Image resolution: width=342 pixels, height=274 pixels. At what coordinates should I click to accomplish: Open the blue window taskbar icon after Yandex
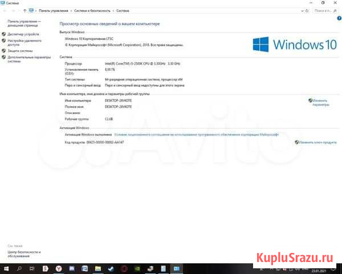72,268
